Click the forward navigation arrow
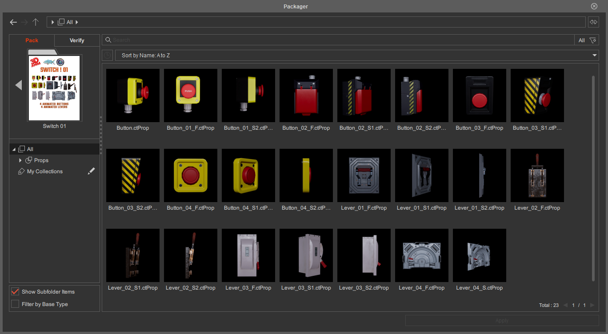This screenshot has height=334, width=608. click(x=24, y=22)
